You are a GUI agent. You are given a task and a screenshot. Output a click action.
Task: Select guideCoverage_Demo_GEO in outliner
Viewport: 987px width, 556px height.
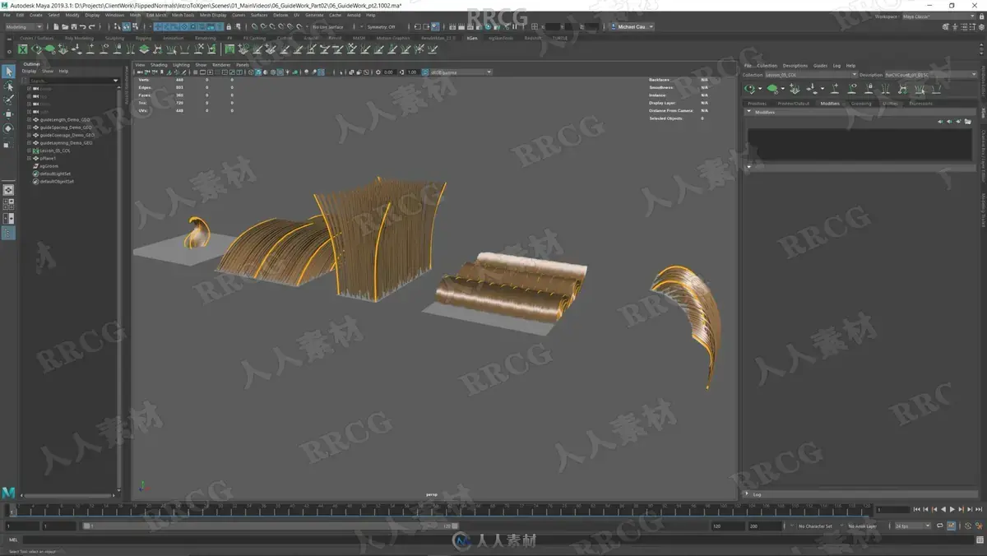(66, 135)
